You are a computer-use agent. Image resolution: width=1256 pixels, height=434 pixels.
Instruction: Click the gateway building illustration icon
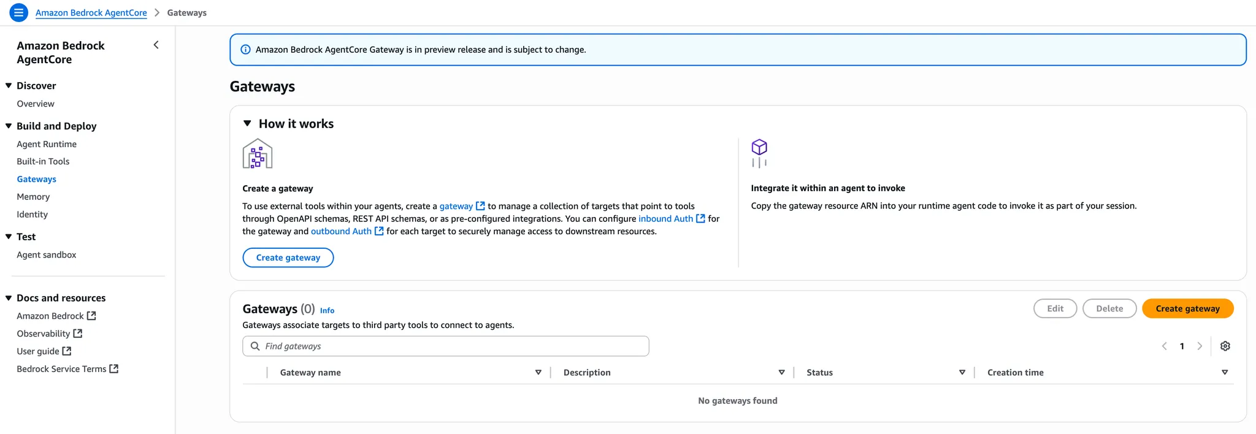pyautogui.click(x=258, y=154)
